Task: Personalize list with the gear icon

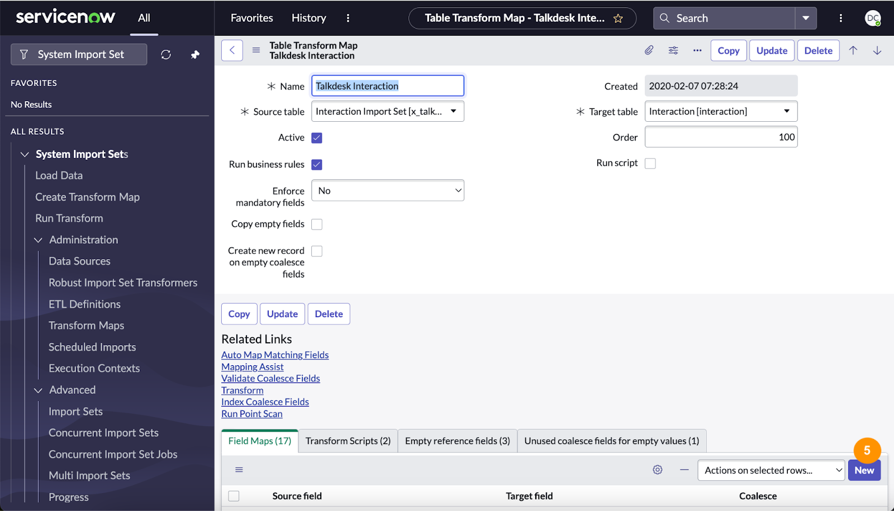Action: point(658,470)
